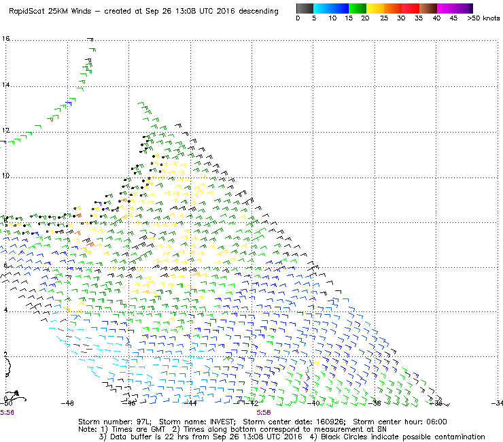Click the longitude '-48' axis label

[67, 403]
